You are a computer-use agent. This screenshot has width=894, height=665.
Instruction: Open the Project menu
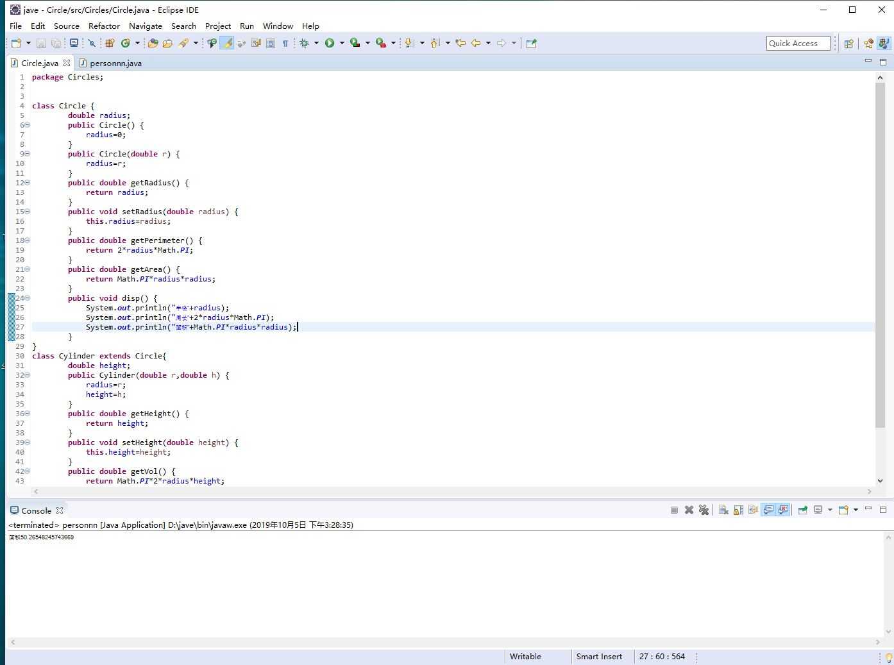(218, 26)
